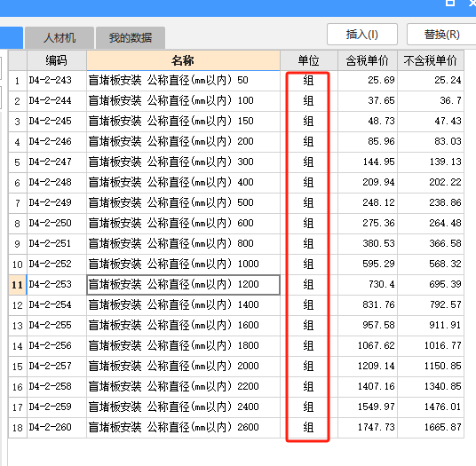Click the 组 unit cell in row D4-2-243
Screen dimensions: 476x466
[309, 81]
